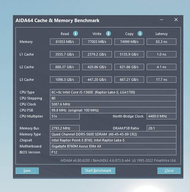Close the window using the X icon
This screenshot has height=192, width=190.
(176, 20)
